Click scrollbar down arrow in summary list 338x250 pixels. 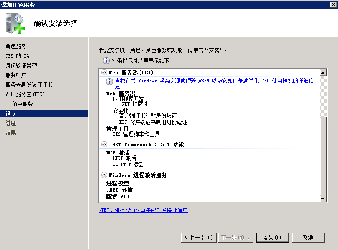tap(323, 199)
